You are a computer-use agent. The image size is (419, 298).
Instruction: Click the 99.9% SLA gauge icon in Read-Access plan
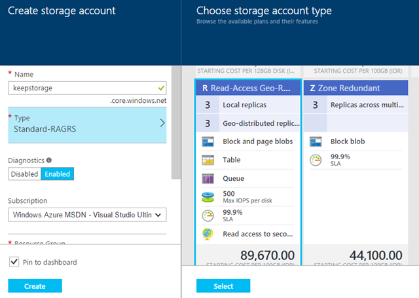208,215
